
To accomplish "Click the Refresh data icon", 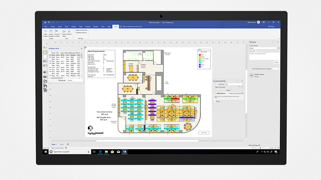I will [69, 31].
